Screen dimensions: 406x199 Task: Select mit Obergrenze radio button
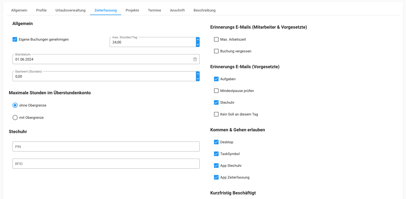click(x=15, y=118)
